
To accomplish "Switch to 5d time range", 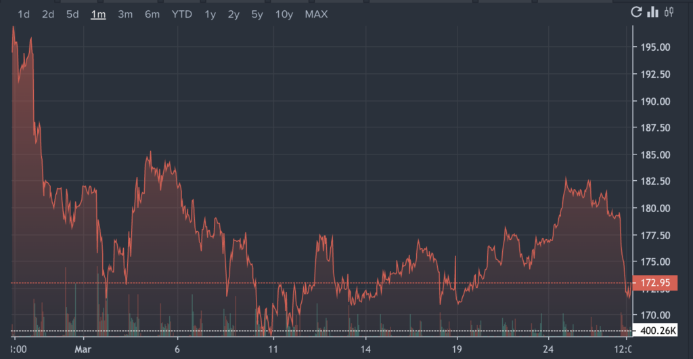I will [72, 14].
